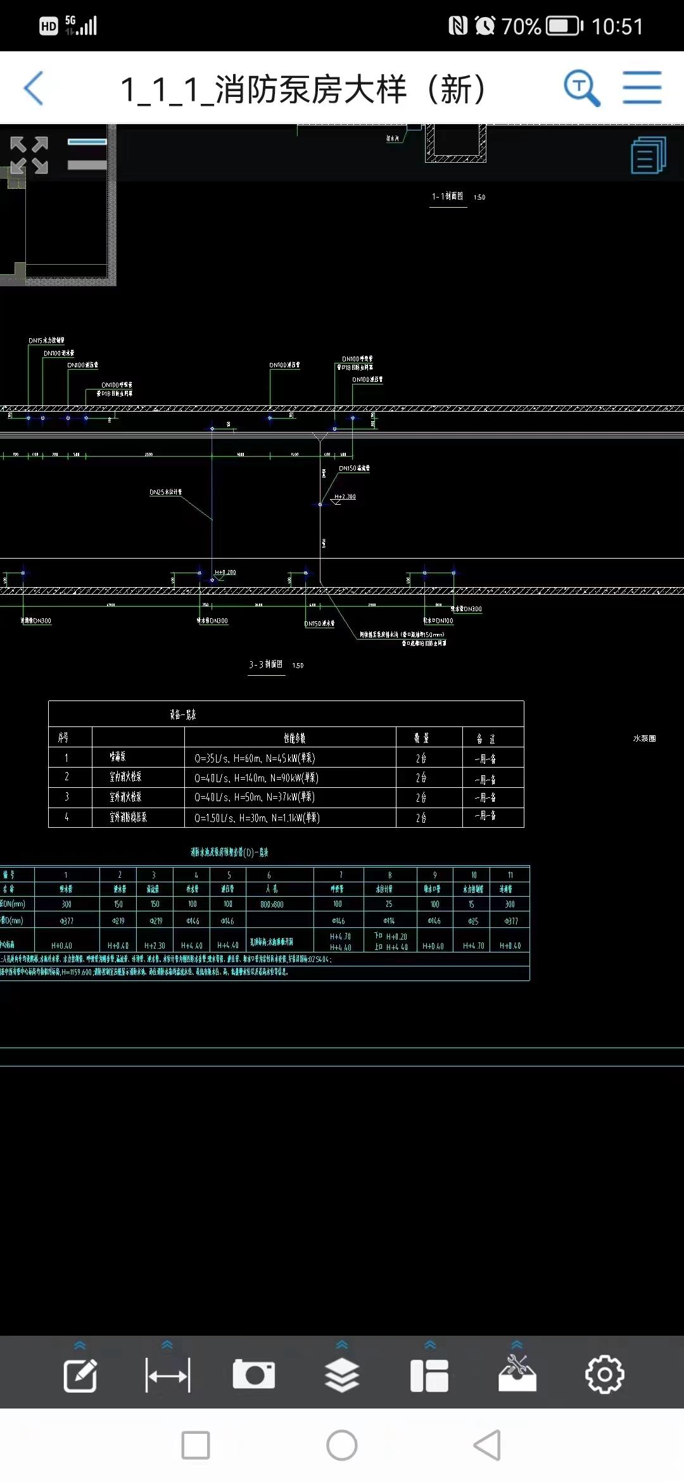Enter fullscreen with the four-arrow icon
This screenshot has height=1482, width=684.
tap(29, 155)
